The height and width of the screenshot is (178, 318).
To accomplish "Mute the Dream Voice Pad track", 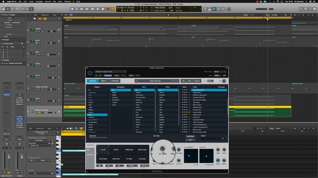I will (37, 113).
